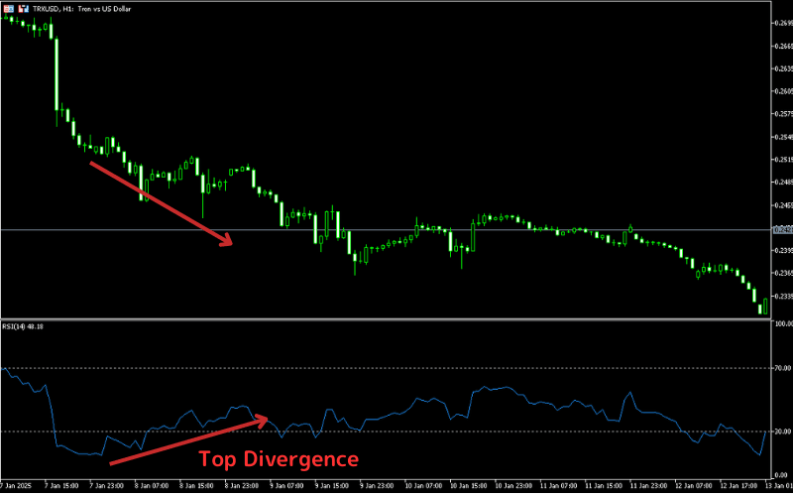Click the '10 Jan 23:00' time label
This screenshot has width=793, height=496.
[x=512, y=486]
